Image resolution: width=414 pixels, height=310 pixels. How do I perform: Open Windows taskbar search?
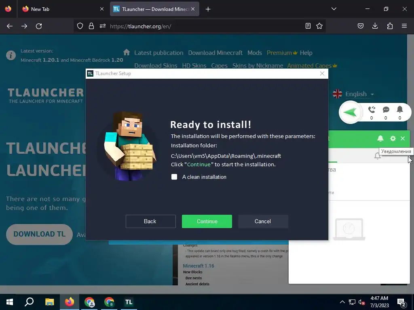point(29,302)
